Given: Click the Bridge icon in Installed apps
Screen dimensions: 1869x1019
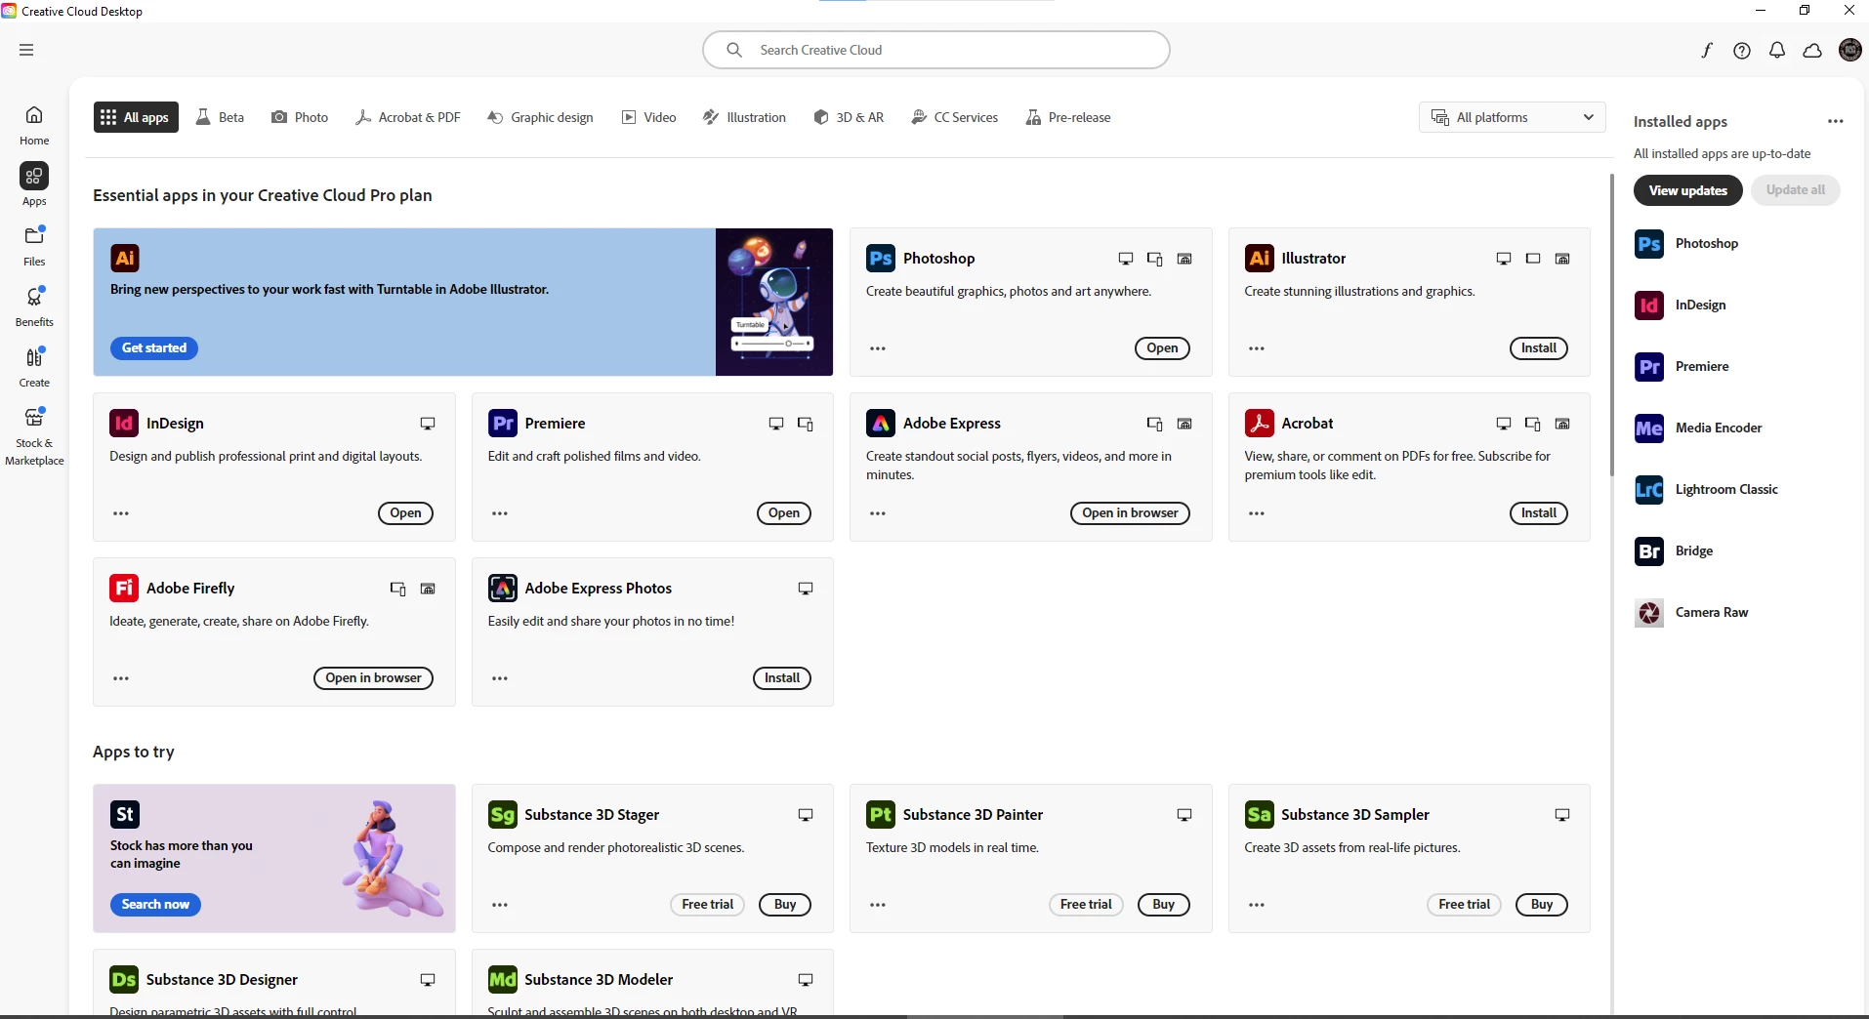Looking at the screenshot, I should 1649,551.
